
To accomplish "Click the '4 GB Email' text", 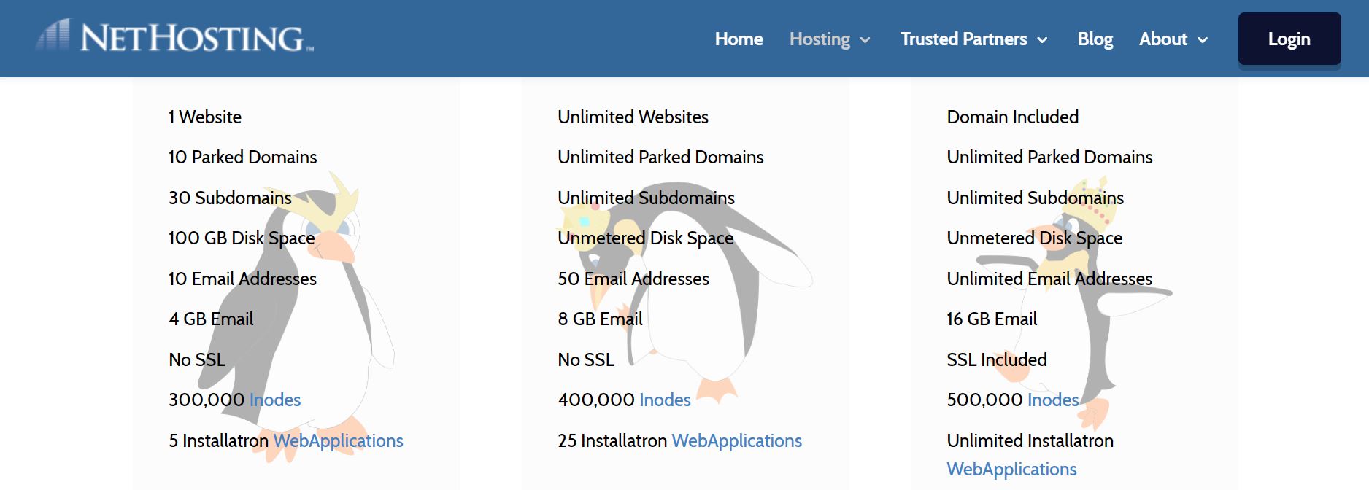I will (211, 319).
